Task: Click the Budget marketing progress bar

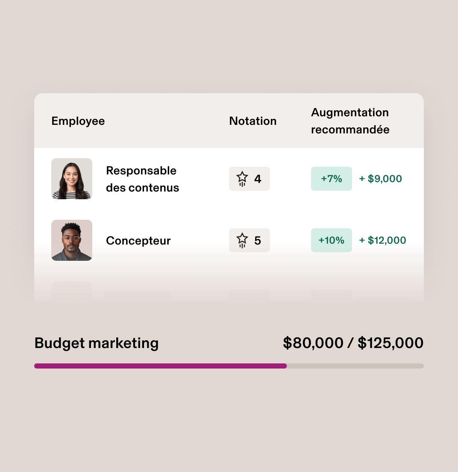Action: tap(229, 366)
